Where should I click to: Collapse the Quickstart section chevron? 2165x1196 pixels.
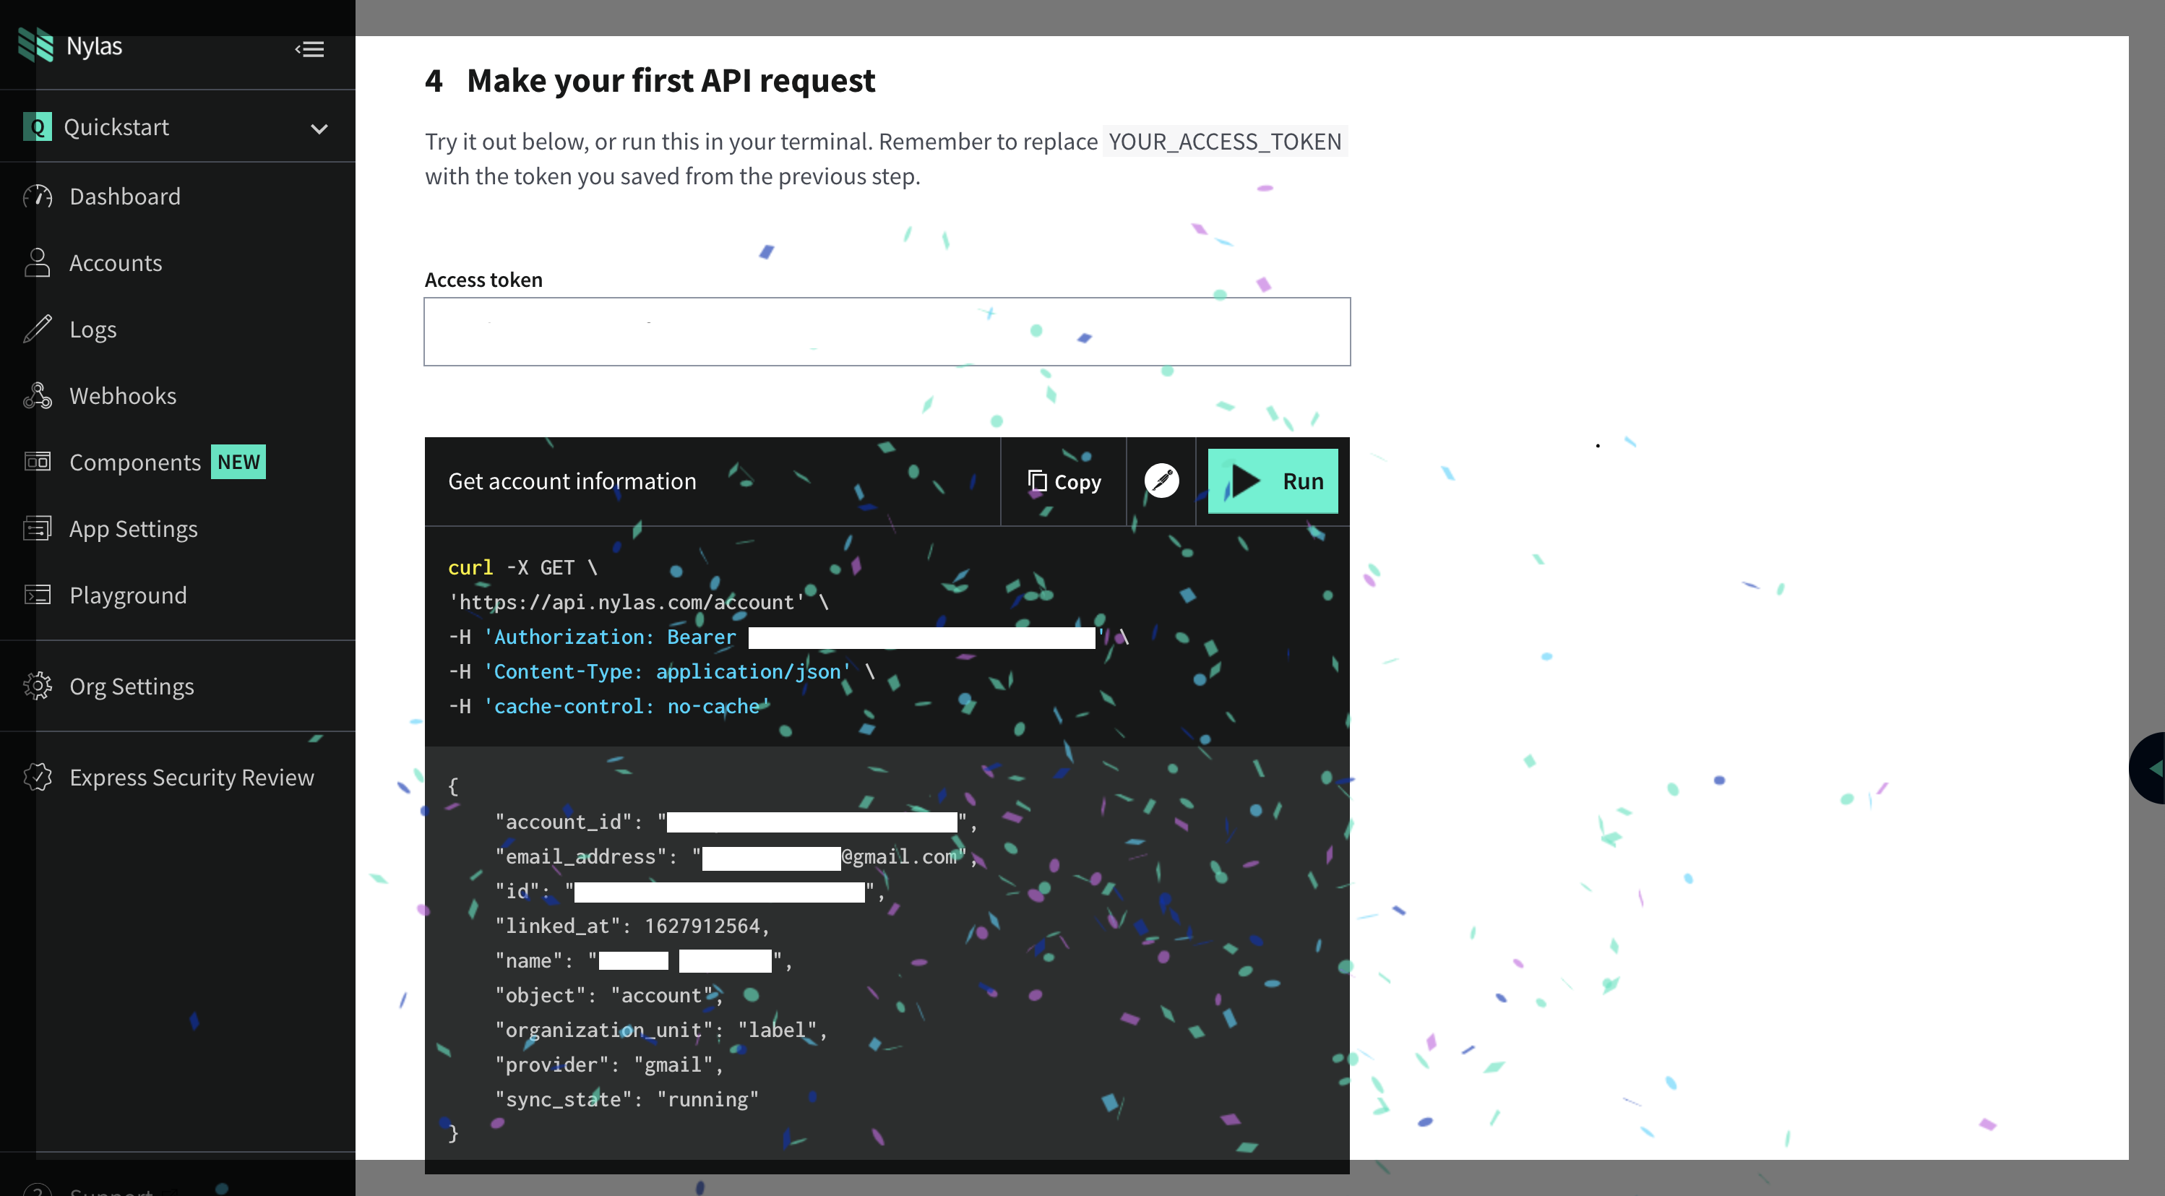318,129
